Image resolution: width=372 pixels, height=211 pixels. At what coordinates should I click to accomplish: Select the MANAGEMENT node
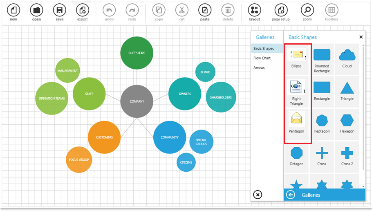click(67, 70)
